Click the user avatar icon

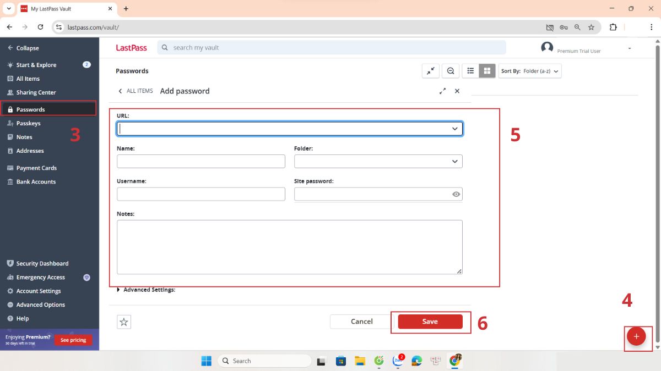pyautogui.click(x=547, y=47)
